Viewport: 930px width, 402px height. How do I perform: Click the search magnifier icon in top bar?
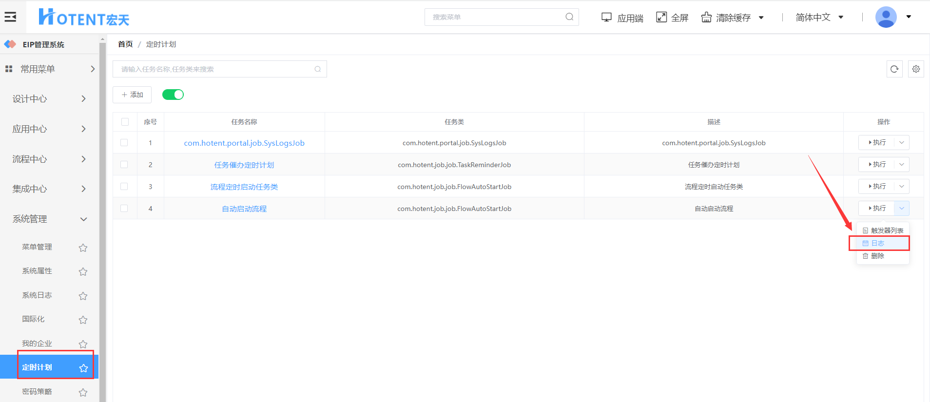coord(569,17)
